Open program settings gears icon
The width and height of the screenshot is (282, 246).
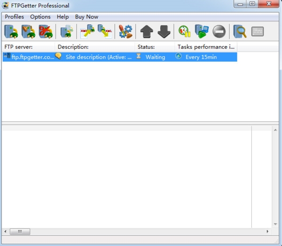[125, 31]
